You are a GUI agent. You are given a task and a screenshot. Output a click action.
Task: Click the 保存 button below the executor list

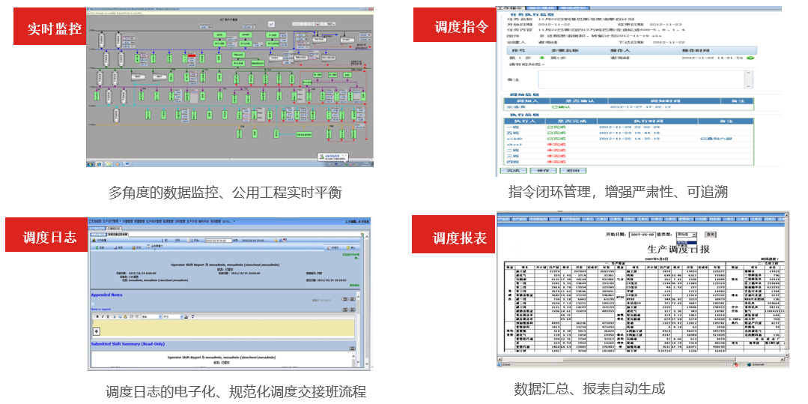point(544,170)
